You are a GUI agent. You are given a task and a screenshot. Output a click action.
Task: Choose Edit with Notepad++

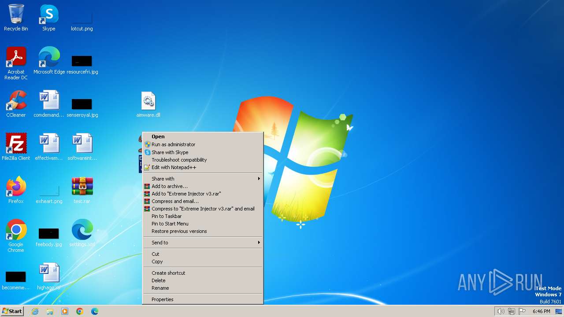(203, 167)
